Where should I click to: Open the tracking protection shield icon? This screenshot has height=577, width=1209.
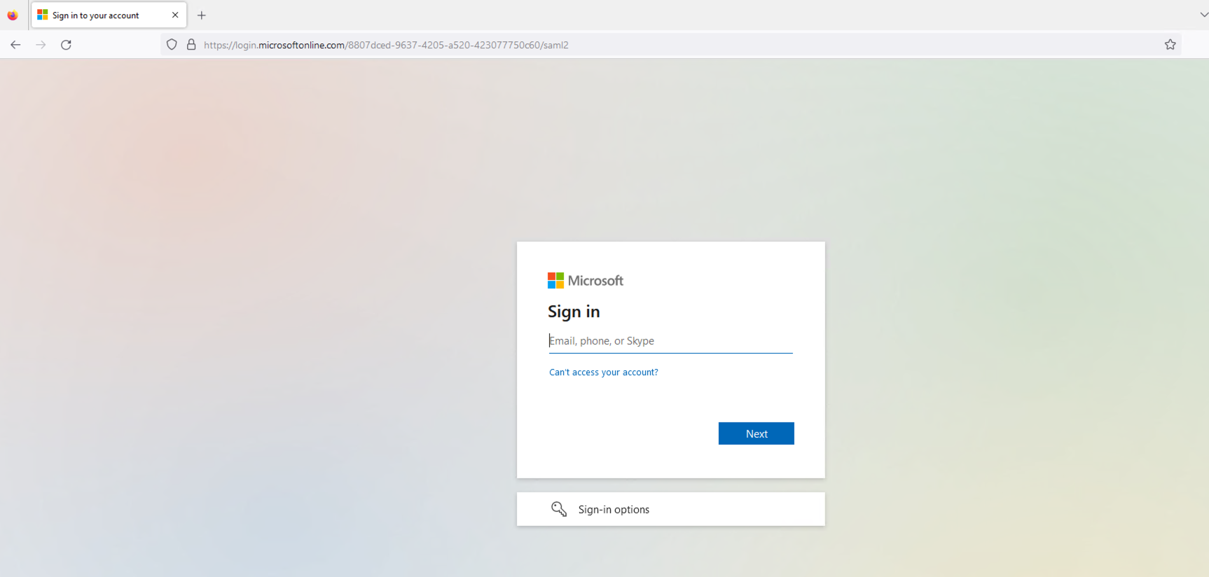(x=172, y=45)
